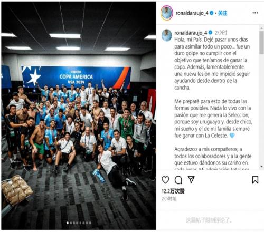Click scrollbar up arrow of caption
This screenshot has height=232, width=264.
[261, 28]
